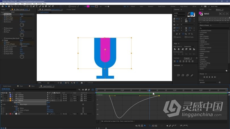Switch to the Flask timeline tab
The width and height of the screenshot is (230, 129).
click(21, 86)
